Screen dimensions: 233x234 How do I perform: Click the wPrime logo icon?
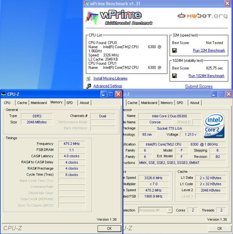(x=92, y=18)
